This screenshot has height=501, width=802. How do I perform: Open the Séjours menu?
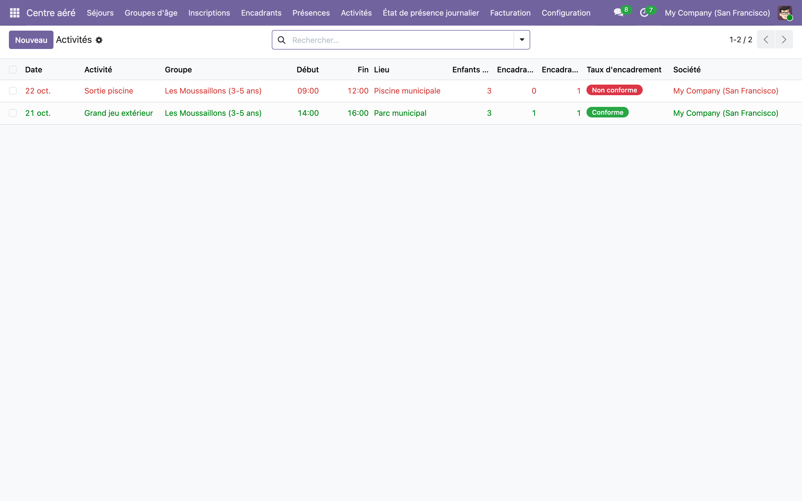(100, 13)
